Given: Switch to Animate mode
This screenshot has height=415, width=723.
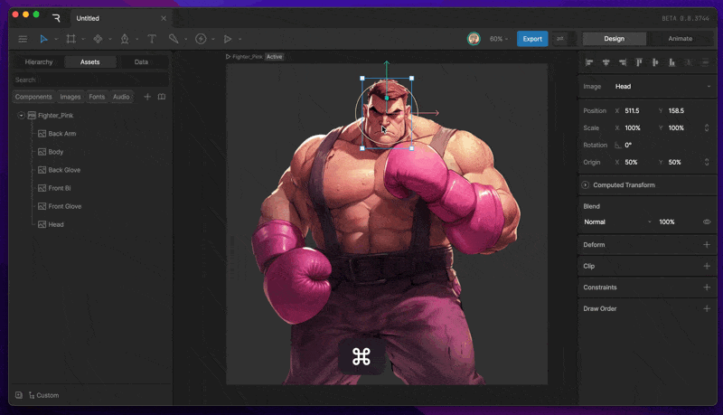Looking at the screenshot, I should [x=680, y=39].
